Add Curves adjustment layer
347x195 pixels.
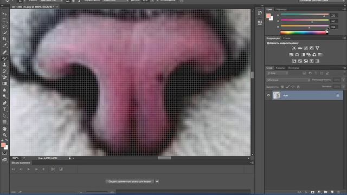tap(306, 48)
